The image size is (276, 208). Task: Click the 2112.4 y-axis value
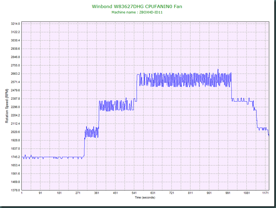(x=15, y=124)
